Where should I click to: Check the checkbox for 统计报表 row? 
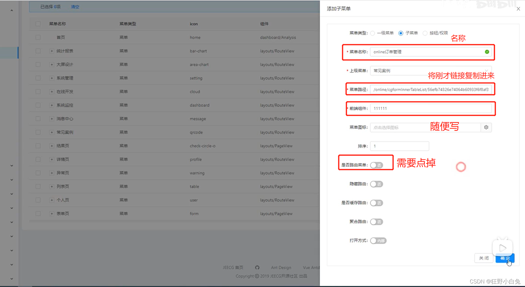click(x=38, y=51)
